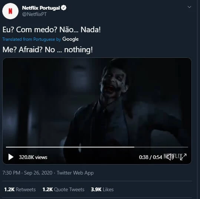
Task: View the 1.2K Retweets list
Action: pyautogui.click(x=20, y=189)
